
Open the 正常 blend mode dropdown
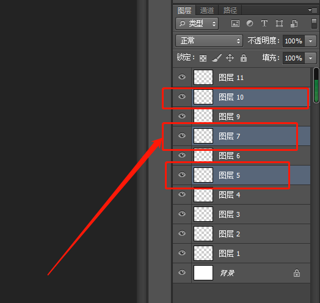[209, 41]
